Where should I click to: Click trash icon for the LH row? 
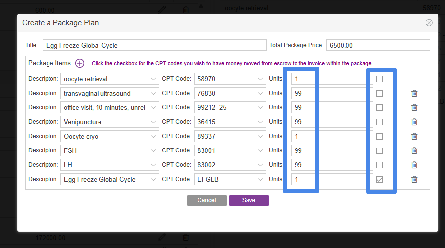[x=414, y=165]
